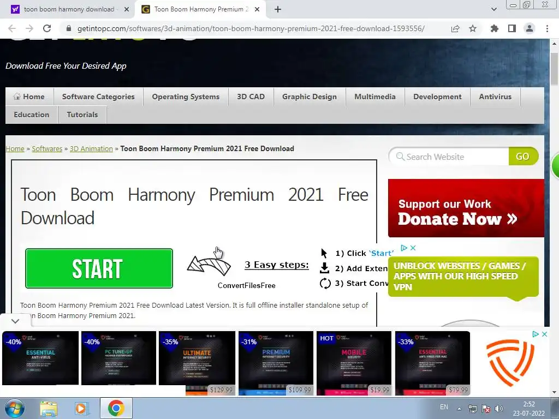Viewport: 559px width, 419px height.
Task: Click the orange shield logo in ad
Action: pos(510,363)
